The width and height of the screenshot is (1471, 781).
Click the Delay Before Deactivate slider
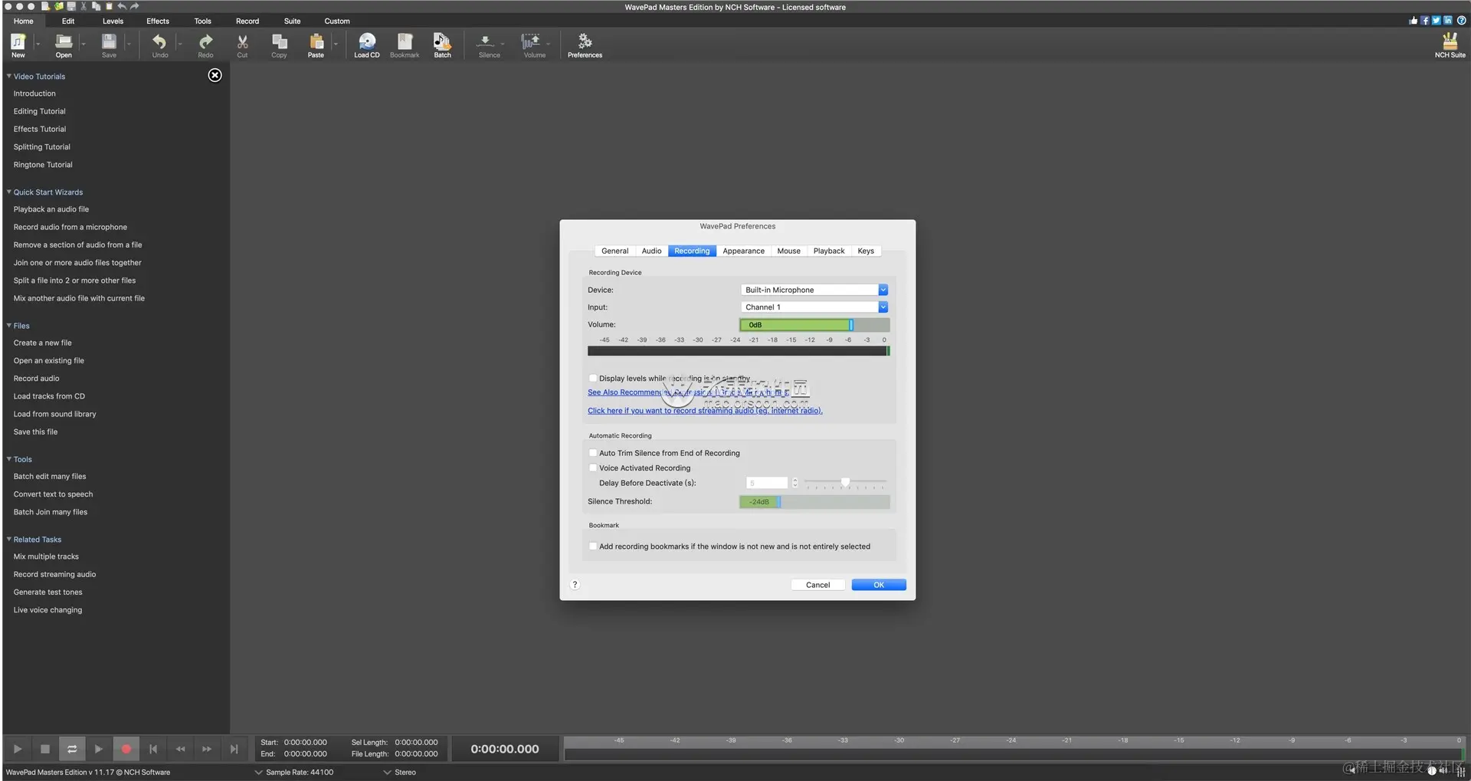[x=845, y=483]
